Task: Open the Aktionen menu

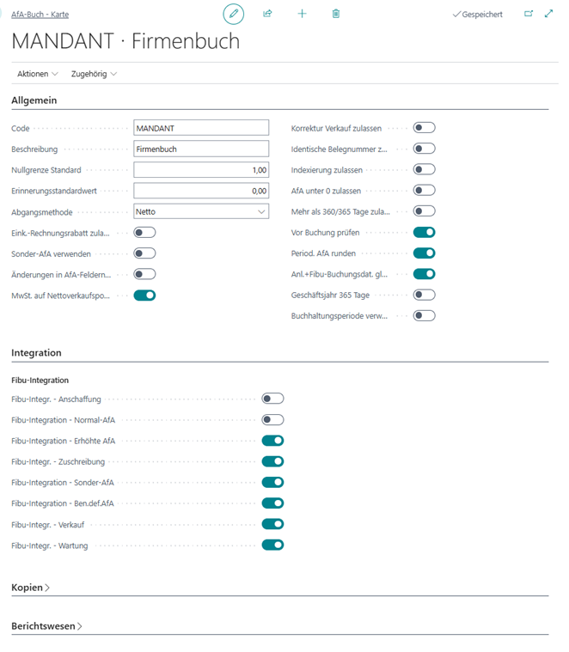Action: (x=38, y=74)
